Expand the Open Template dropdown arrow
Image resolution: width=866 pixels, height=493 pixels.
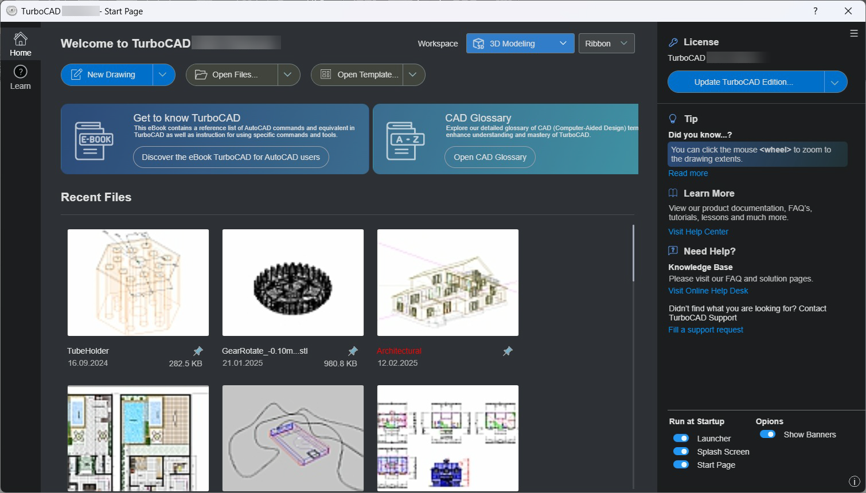[x=414, y=75]
